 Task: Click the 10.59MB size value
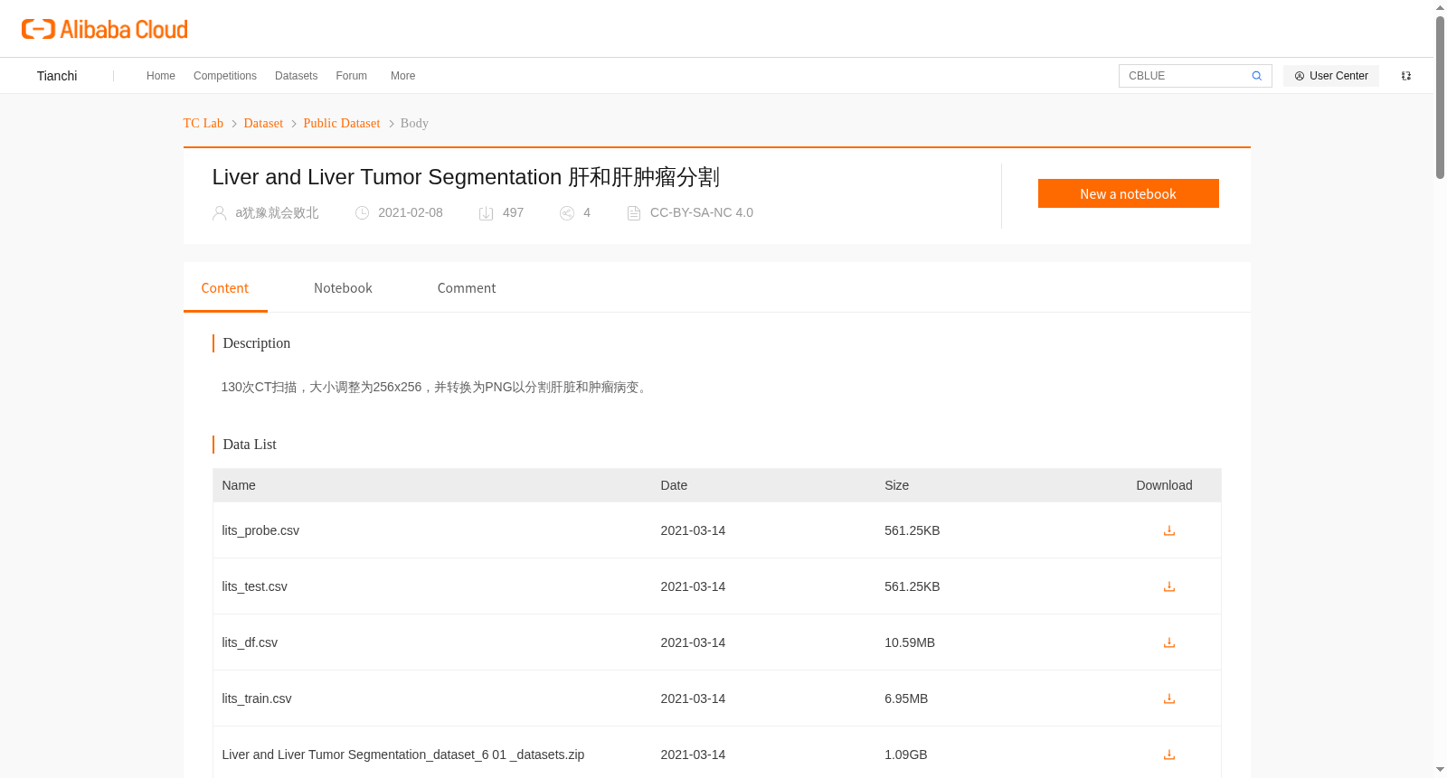[x=910, y=642]
